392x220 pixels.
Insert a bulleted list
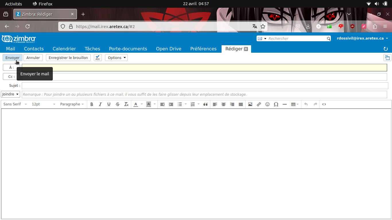(180, 104)
